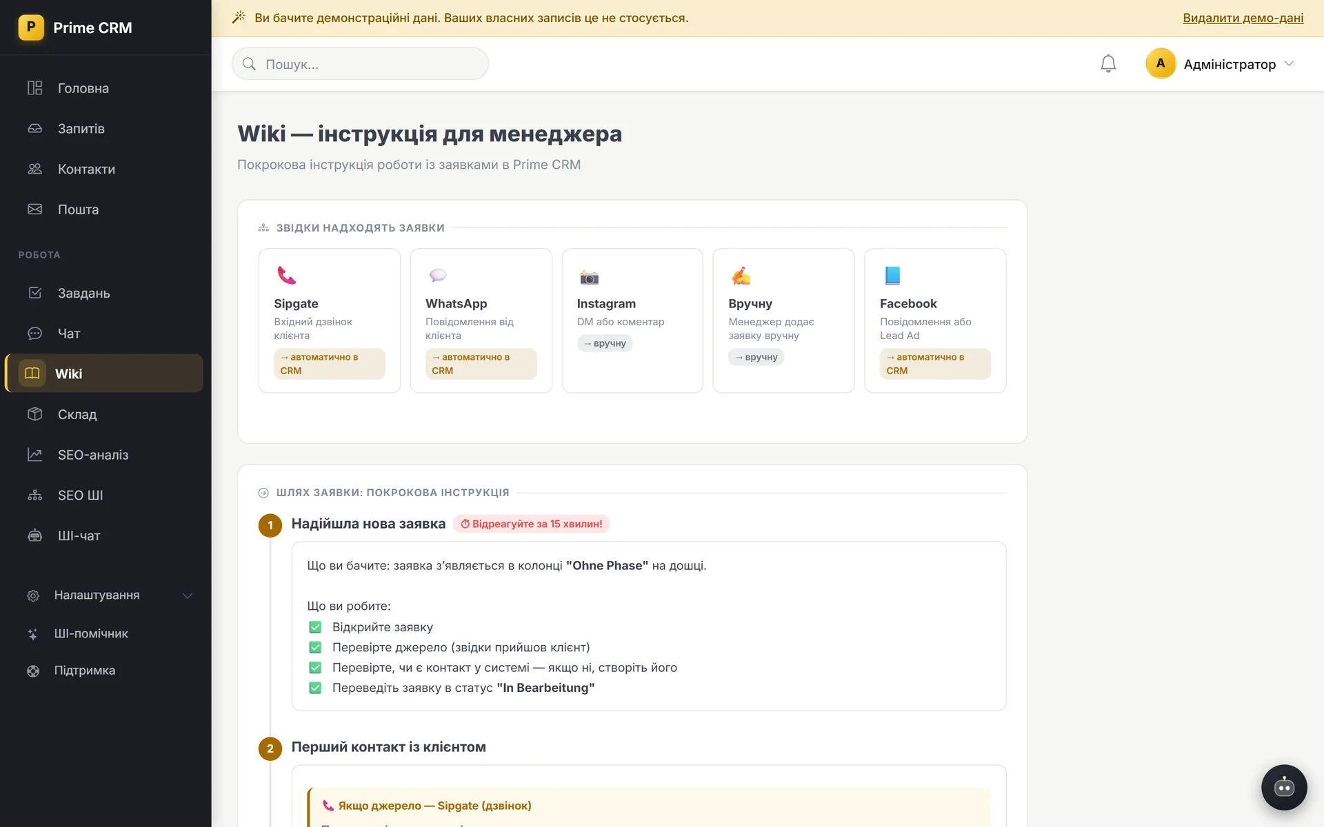Click the Запитів inbox icon

click(34, 128)
